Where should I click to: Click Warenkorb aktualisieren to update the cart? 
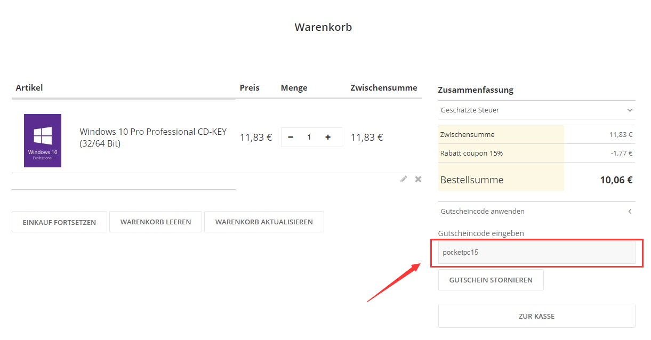[264, 222]
